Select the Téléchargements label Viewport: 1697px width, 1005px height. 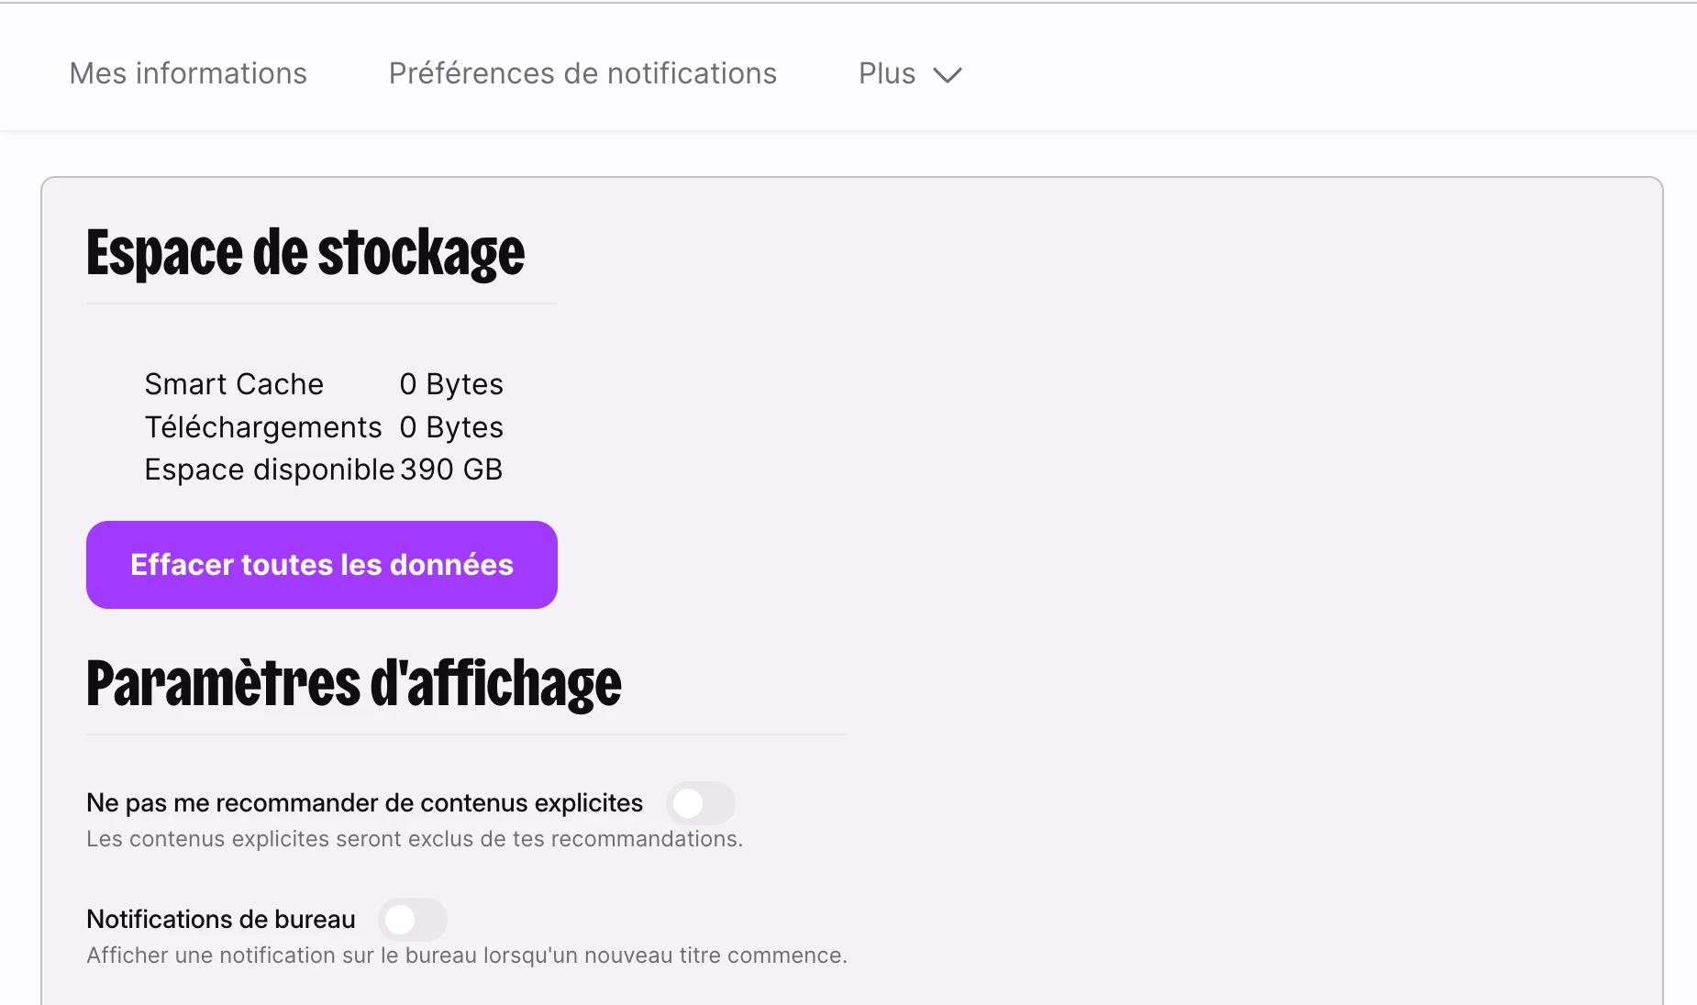263,427
